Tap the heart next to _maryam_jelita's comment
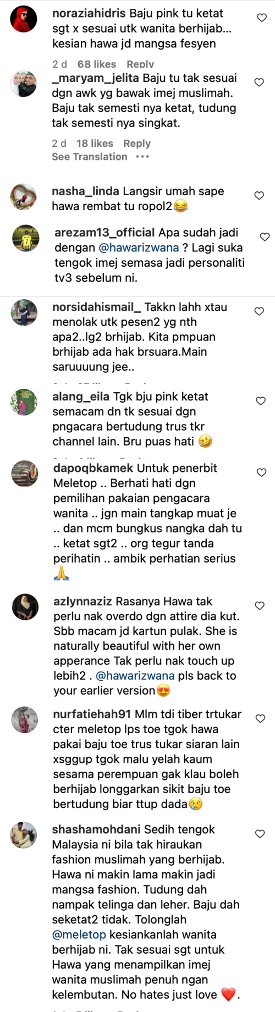This screenshot has height=1012, width=275. pyautogui.click(x=259, y=82)
